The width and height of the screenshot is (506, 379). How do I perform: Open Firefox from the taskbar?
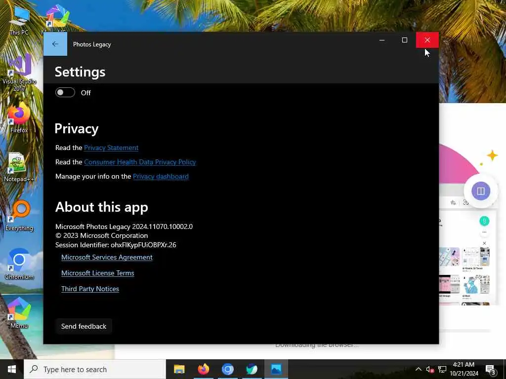(x=203, y=369)
